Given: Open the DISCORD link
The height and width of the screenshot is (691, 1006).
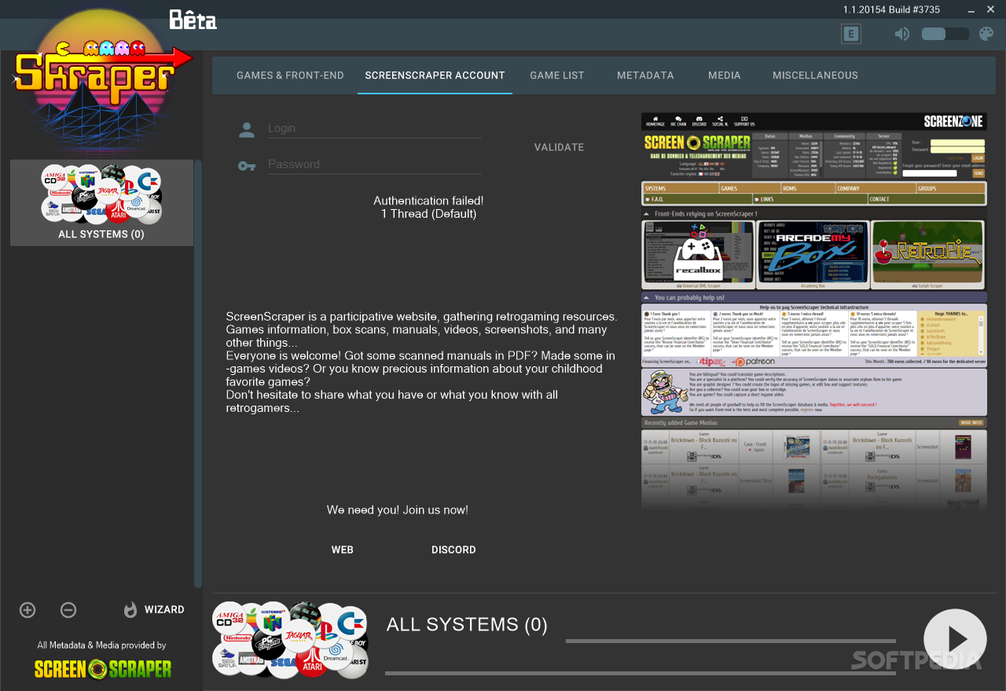Looking at the screenshot, I should (x=453, y=550).
